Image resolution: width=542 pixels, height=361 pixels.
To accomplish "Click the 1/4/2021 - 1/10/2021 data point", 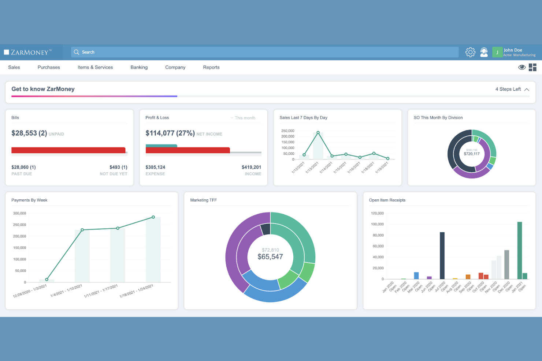I will (82, 230).
